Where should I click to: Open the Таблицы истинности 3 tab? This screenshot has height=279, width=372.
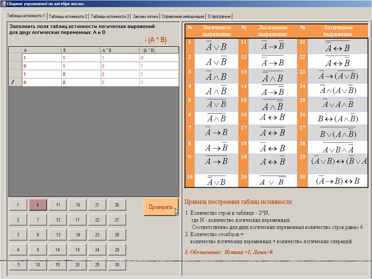coord(110,17)
